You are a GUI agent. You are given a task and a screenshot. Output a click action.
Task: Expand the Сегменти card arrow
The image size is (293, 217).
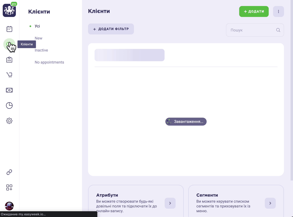270,203
